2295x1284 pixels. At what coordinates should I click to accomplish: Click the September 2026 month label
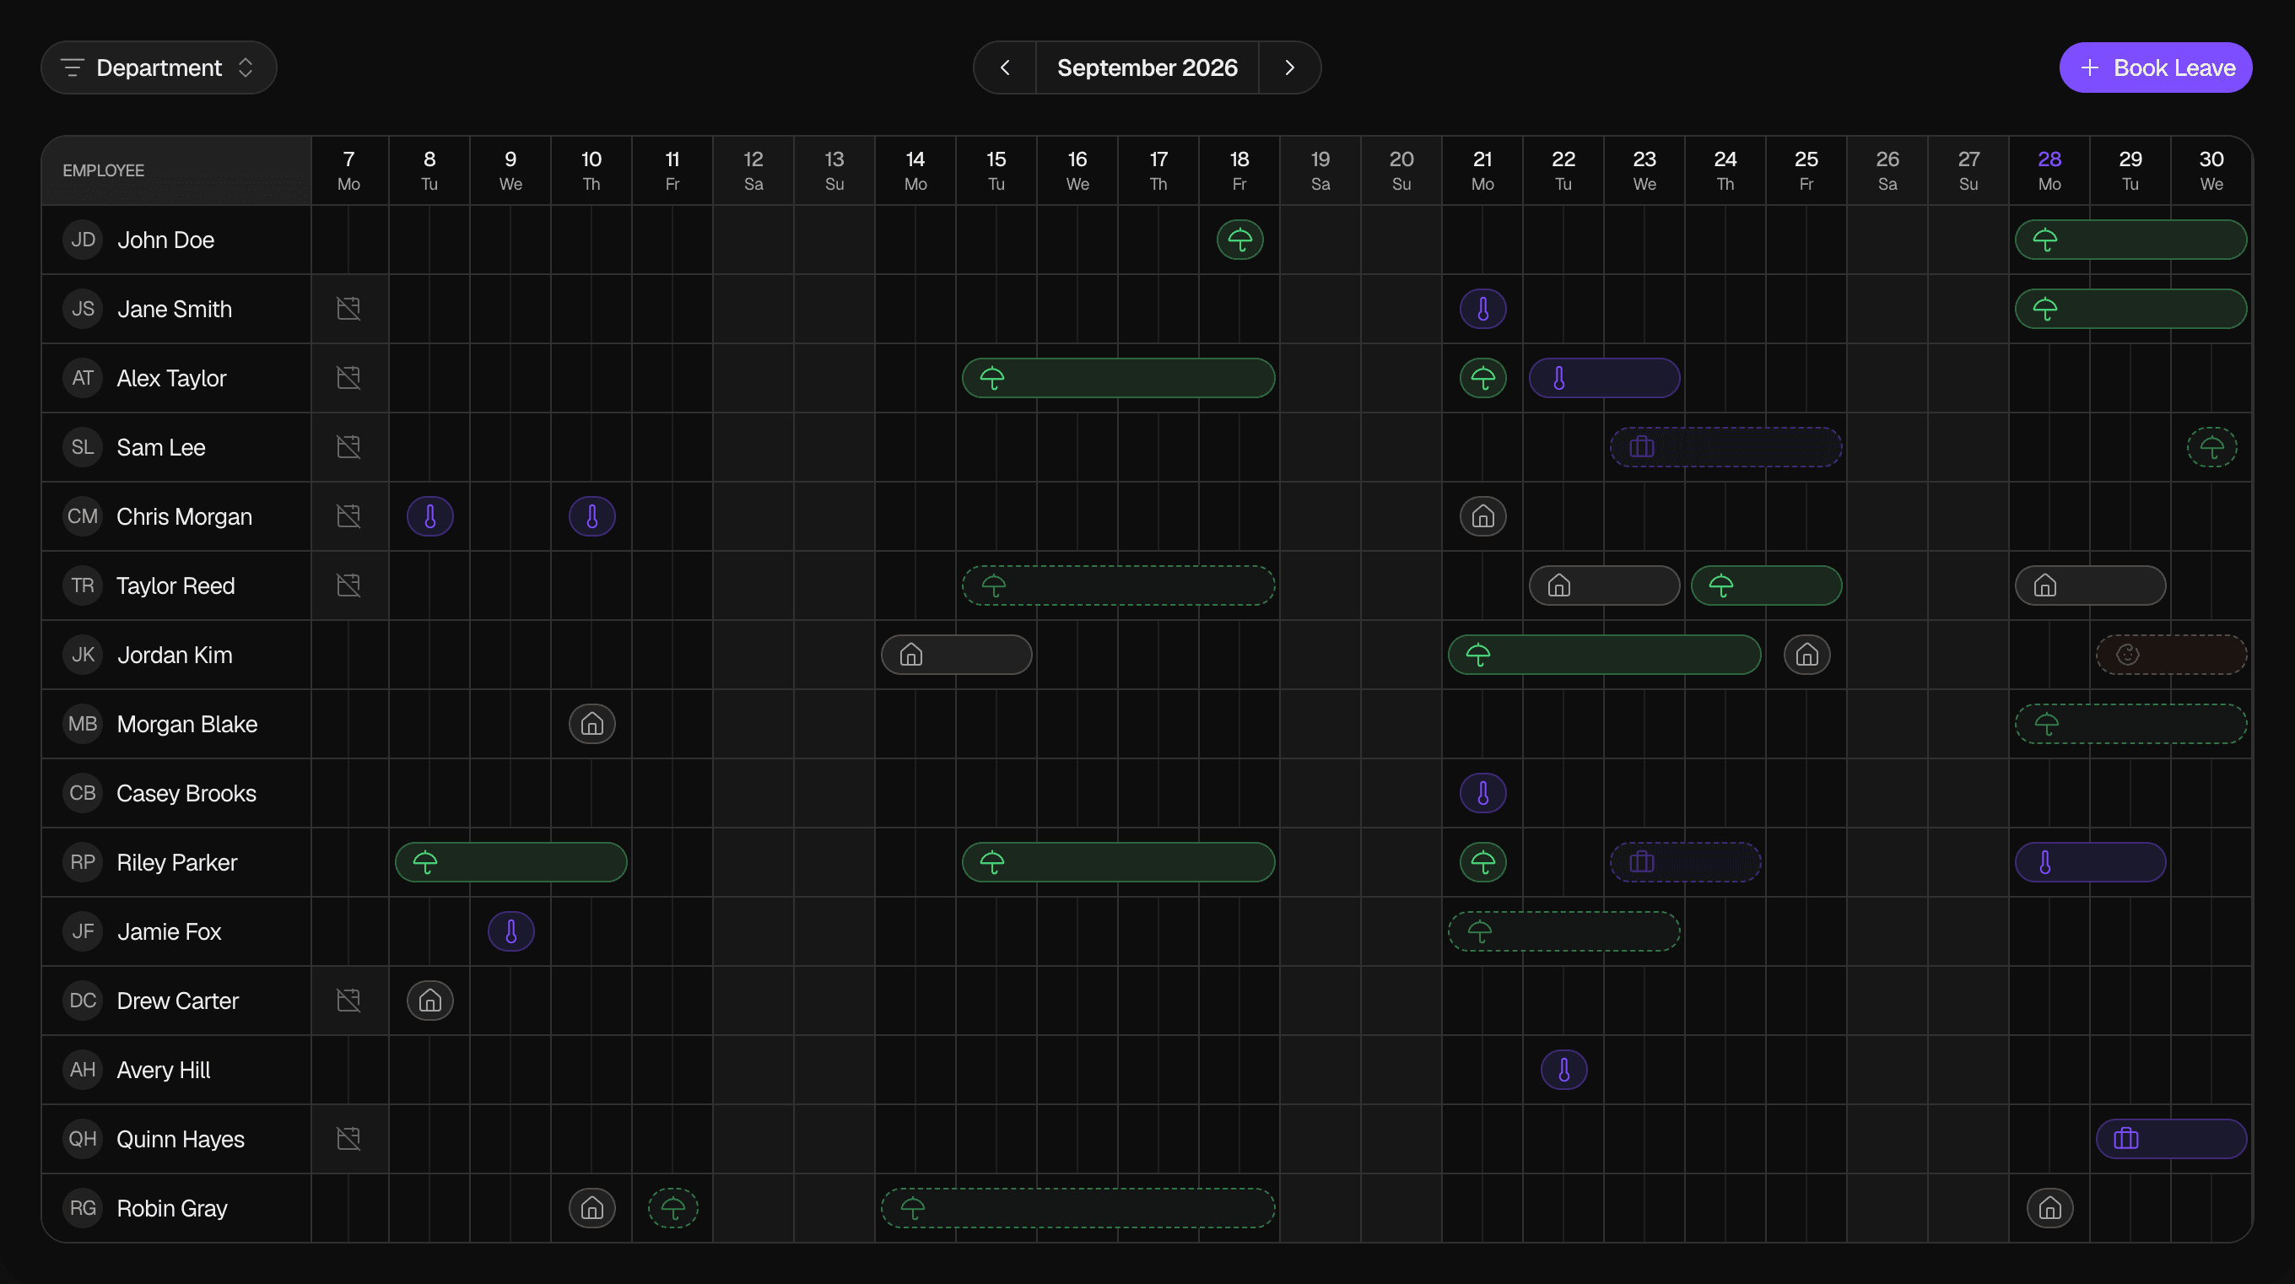point(1147,67)
